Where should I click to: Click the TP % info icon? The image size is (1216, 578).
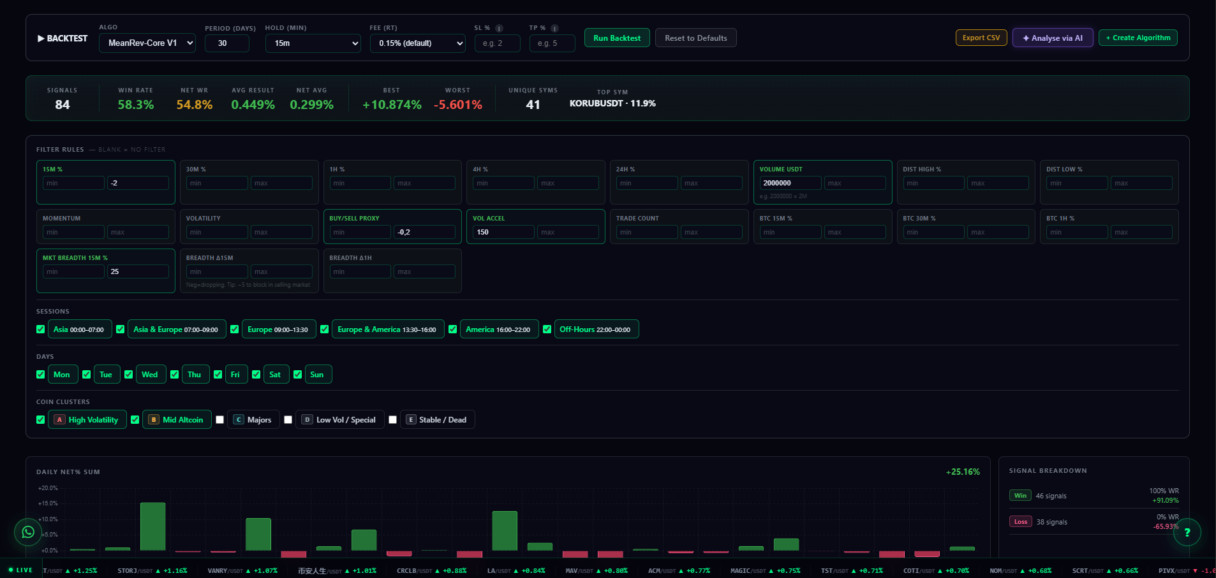554,28
